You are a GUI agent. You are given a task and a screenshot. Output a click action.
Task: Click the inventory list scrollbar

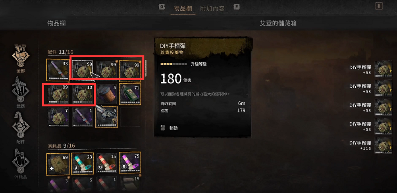pyautogui.click(x=146, y=66)
